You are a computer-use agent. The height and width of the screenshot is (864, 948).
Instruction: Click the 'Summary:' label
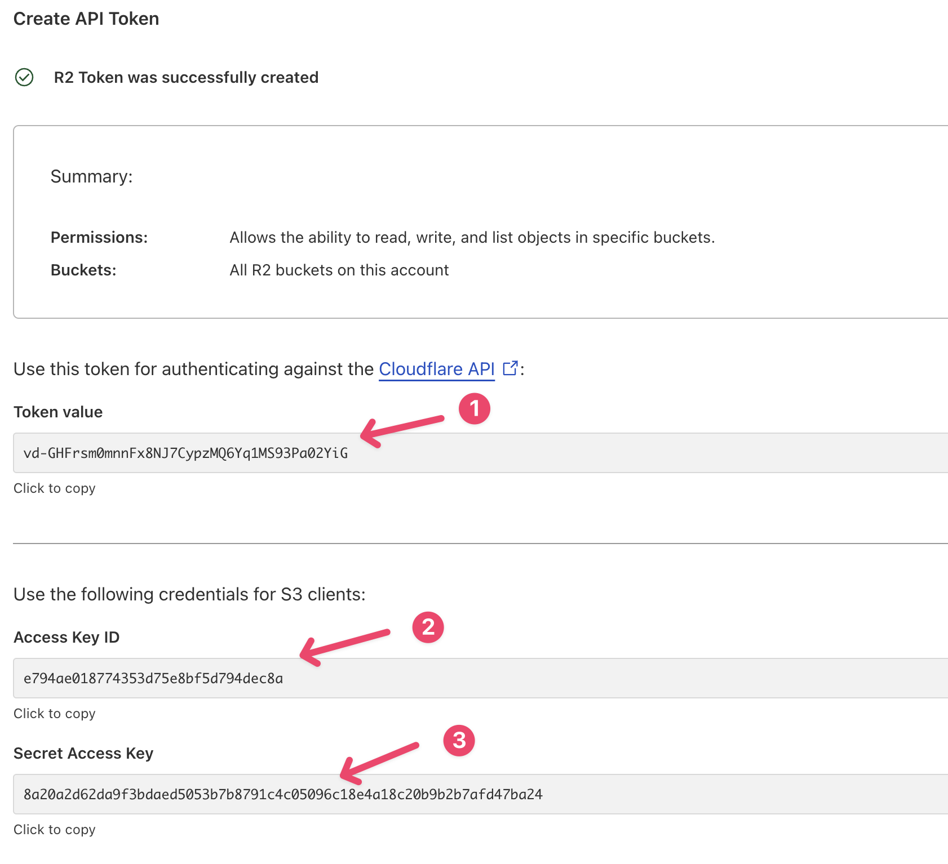pyautogui.click(x=92, y=176)
